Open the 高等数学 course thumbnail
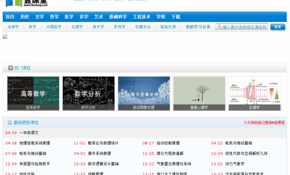This screenshot has height=175, width=290. coord(33,93)
